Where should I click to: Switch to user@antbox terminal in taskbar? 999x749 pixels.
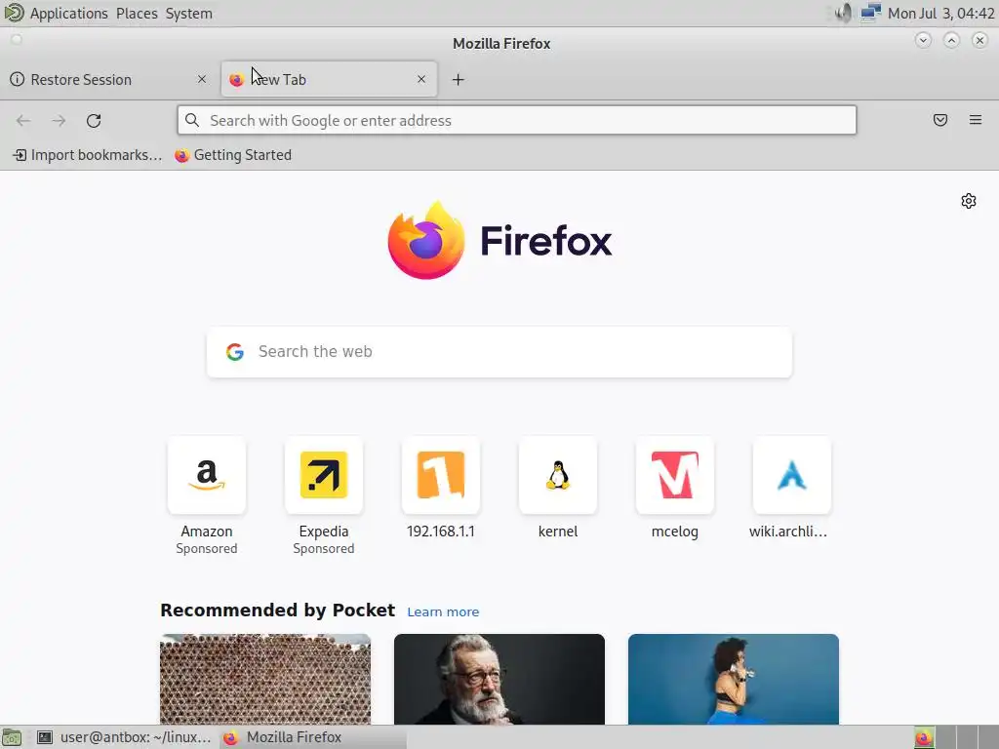(x=124, y=737)
